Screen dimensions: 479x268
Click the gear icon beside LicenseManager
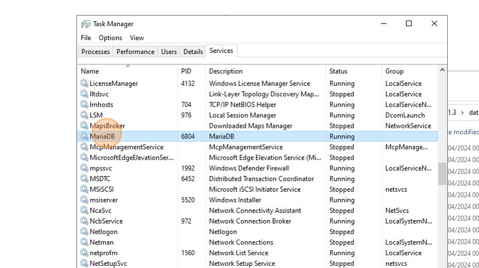(x=84, y=83)
